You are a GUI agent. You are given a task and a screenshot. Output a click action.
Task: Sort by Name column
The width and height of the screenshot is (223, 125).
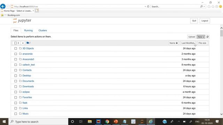point(174,43)
